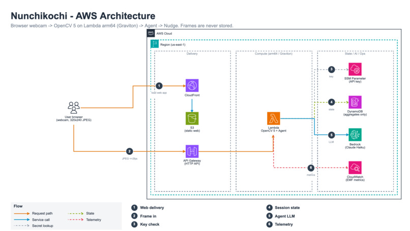The height and width of the screenshot is (231, 410).
Task: Select the 'API Gateway (HTTP API)' label
Action: point(192,162)
